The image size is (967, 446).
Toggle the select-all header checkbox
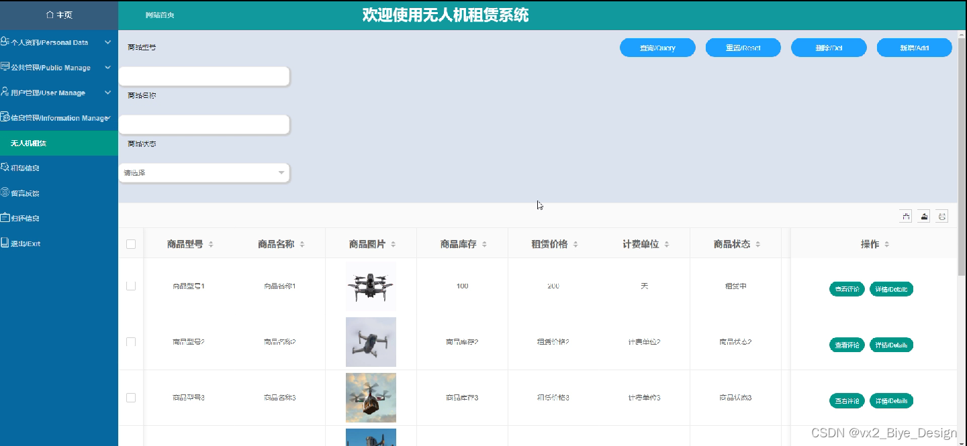pyautogui.click(x=131, y=244)
